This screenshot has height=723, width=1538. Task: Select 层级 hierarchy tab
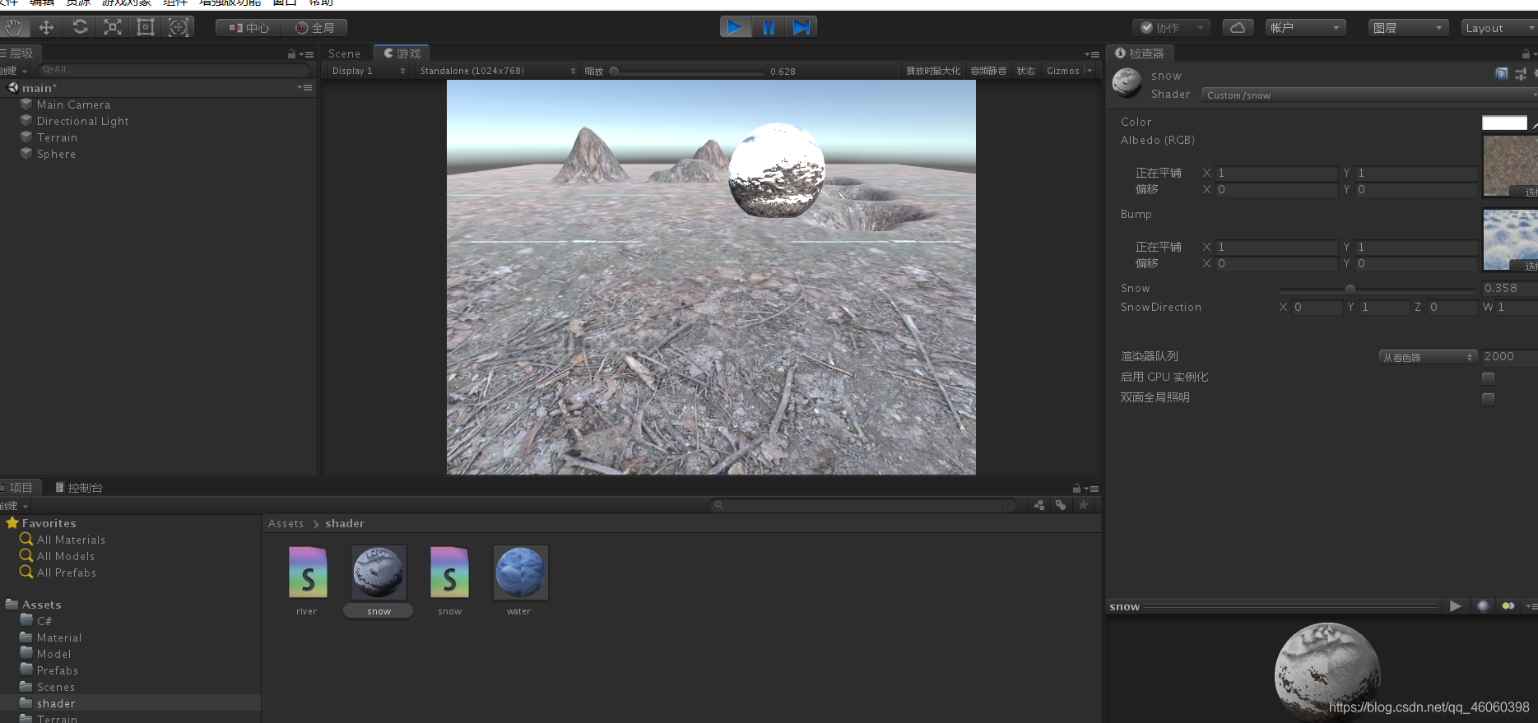[x=20, y=53]
